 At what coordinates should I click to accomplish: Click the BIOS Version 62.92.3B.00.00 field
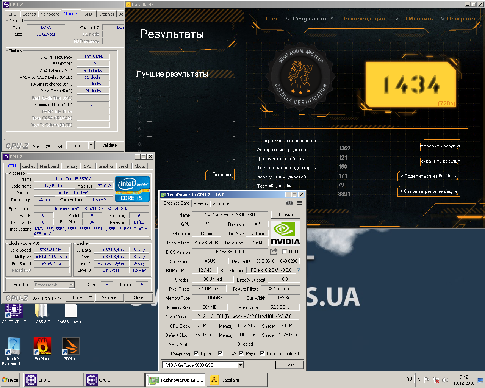pos(230,252)
